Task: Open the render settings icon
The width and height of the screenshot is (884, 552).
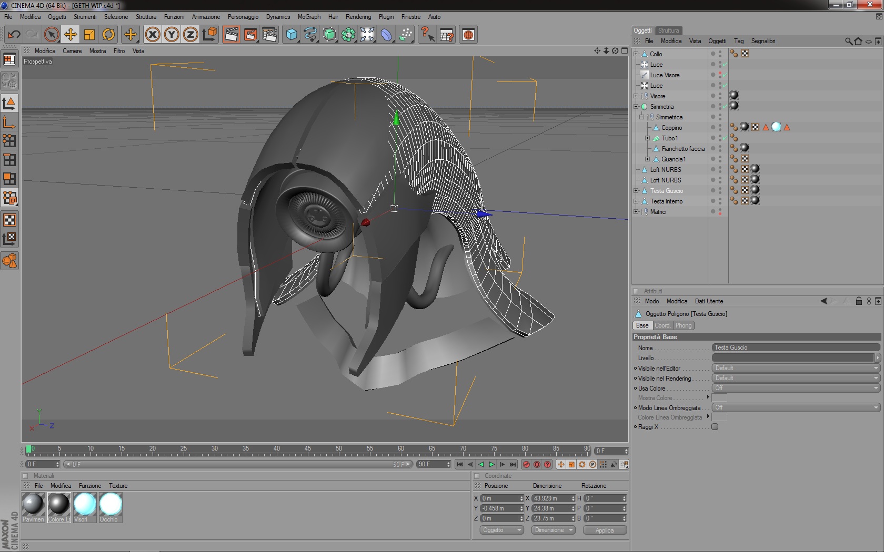Action: click(269, 35)
